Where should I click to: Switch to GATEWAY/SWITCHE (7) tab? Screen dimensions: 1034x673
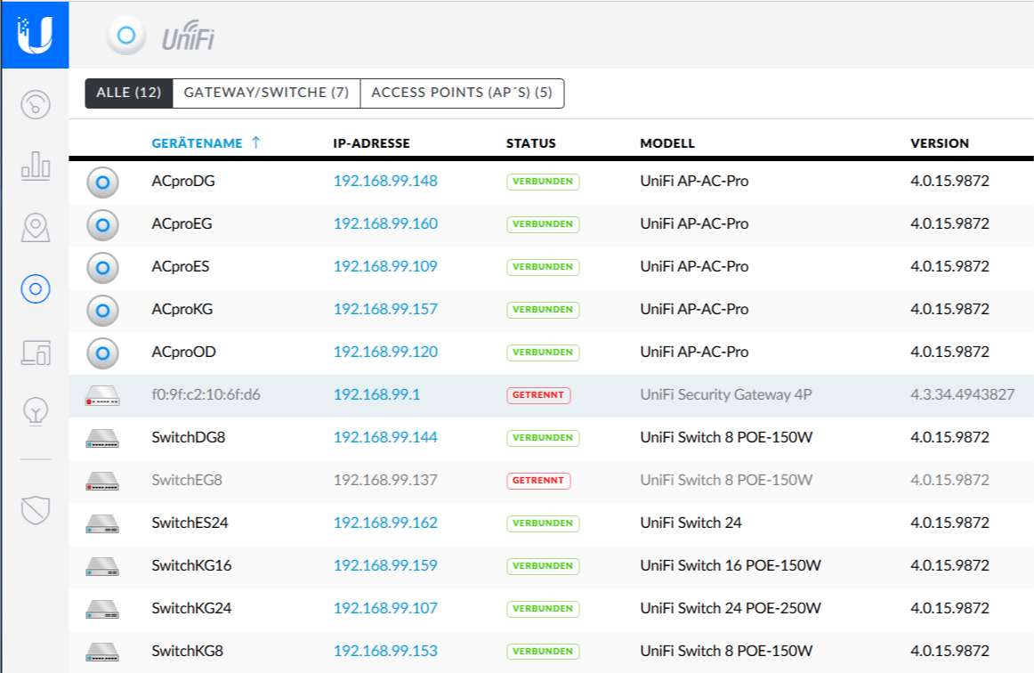point(266,93)
